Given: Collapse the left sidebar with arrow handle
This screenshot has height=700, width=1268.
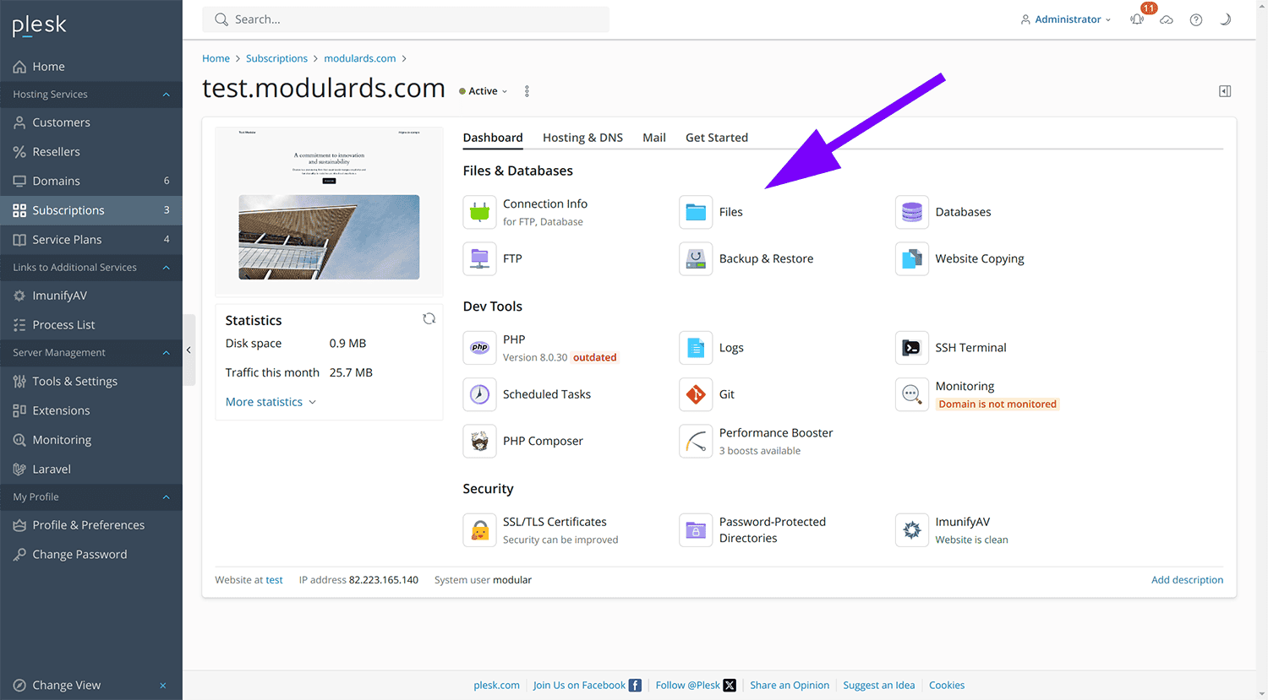Looking at the screenshot, I should click(x=189, y=350).
